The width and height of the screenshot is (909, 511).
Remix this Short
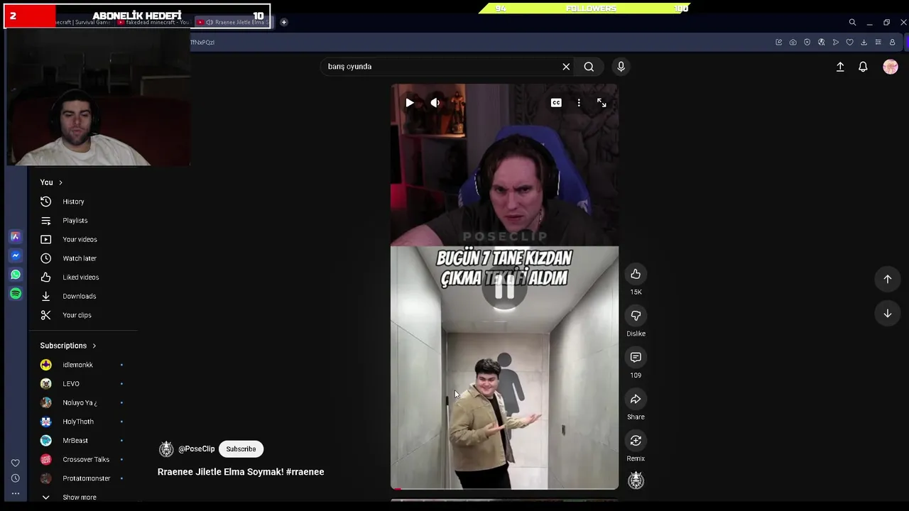636,441
